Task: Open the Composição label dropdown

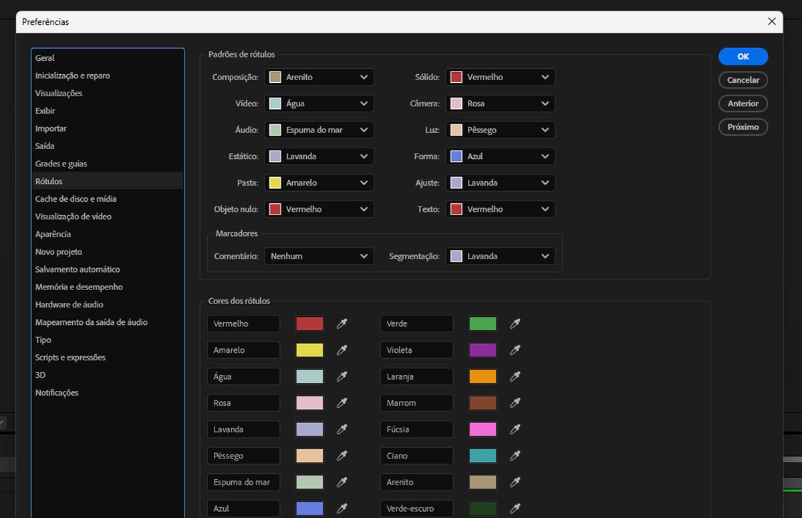Action: point(319,77)
